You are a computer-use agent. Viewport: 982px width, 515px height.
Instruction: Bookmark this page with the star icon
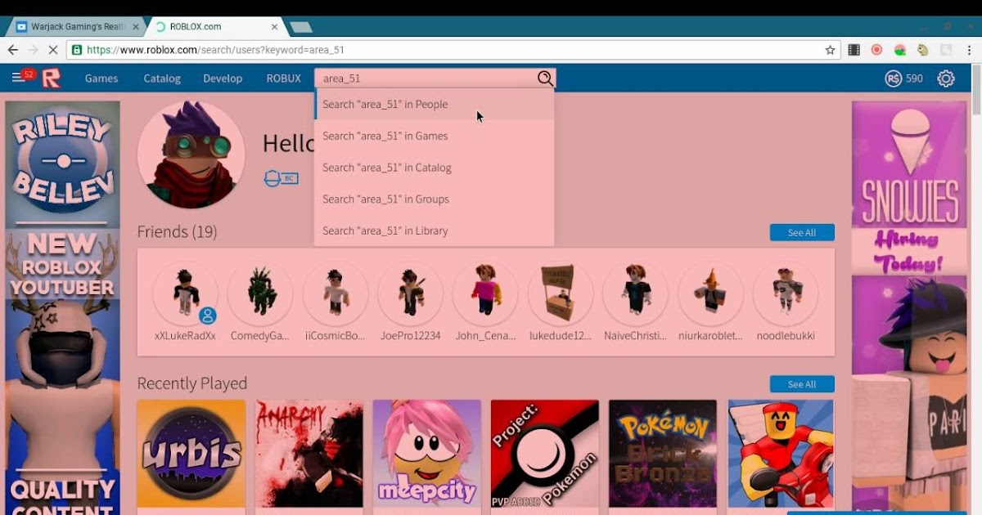point(831,50)
